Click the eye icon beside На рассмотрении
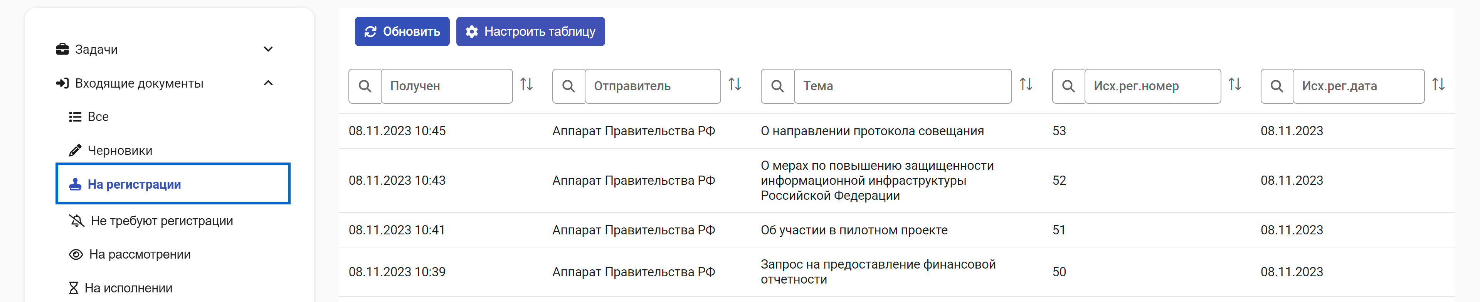This screenshot has width=1480, height=302. click(76, 254)
